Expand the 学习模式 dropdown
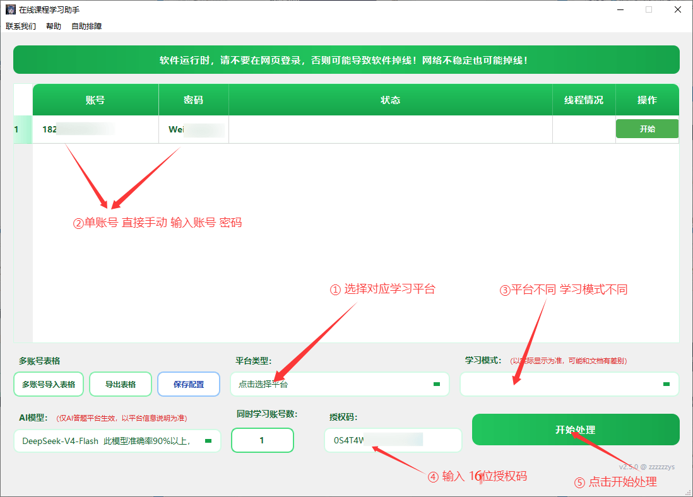 point(569,384)
